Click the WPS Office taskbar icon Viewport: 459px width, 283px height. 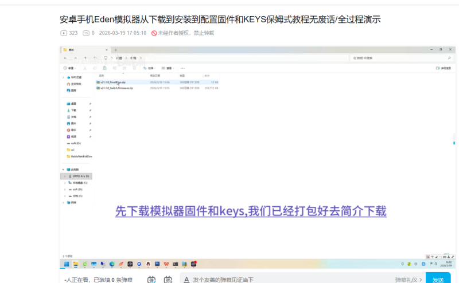(166, 264)
